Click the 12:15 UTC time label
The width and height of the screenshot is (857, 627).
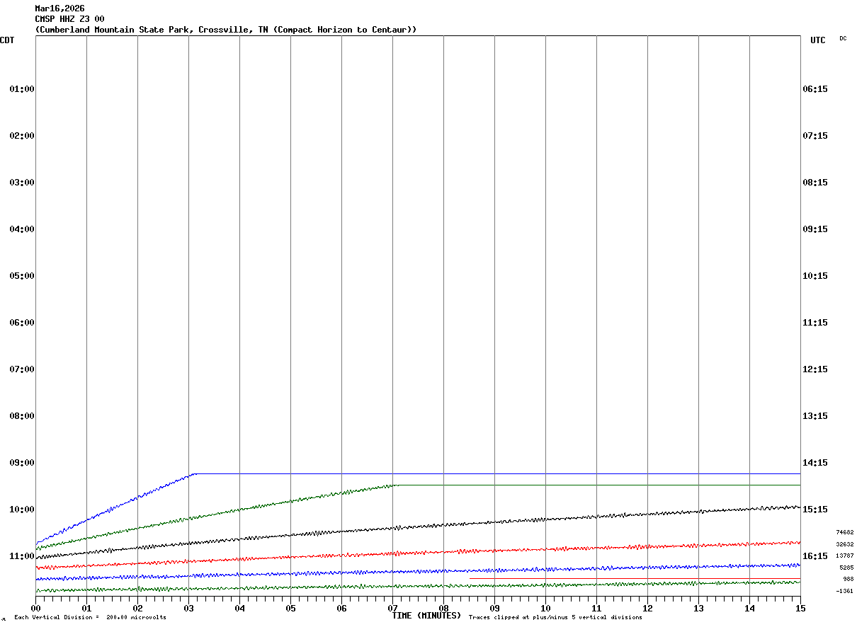pyautogui.click(x=815, y=369)
